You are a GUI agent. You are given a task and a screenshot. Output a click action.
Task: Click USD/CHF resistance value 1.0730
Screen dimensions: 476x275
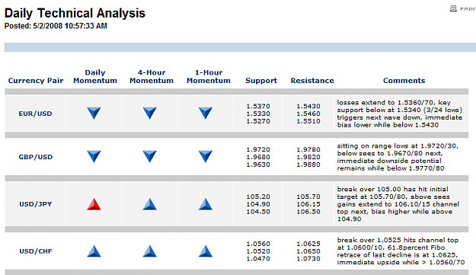coord(308,258)
